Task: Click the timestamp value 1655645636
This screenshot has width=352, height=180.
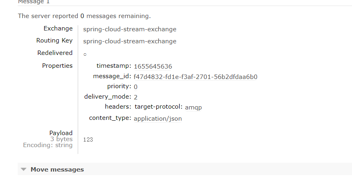Action: 153,67
